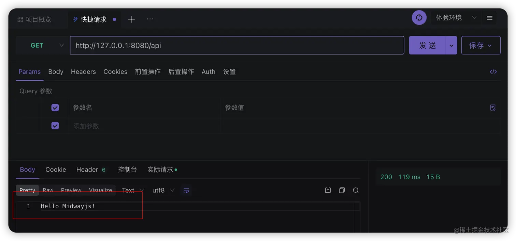Copy the response content
Screen dimensions: 516x241
pos(342,190)
